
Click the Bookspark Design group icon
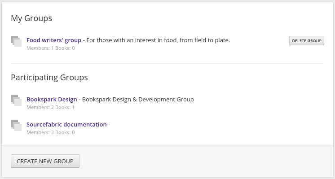16,100
